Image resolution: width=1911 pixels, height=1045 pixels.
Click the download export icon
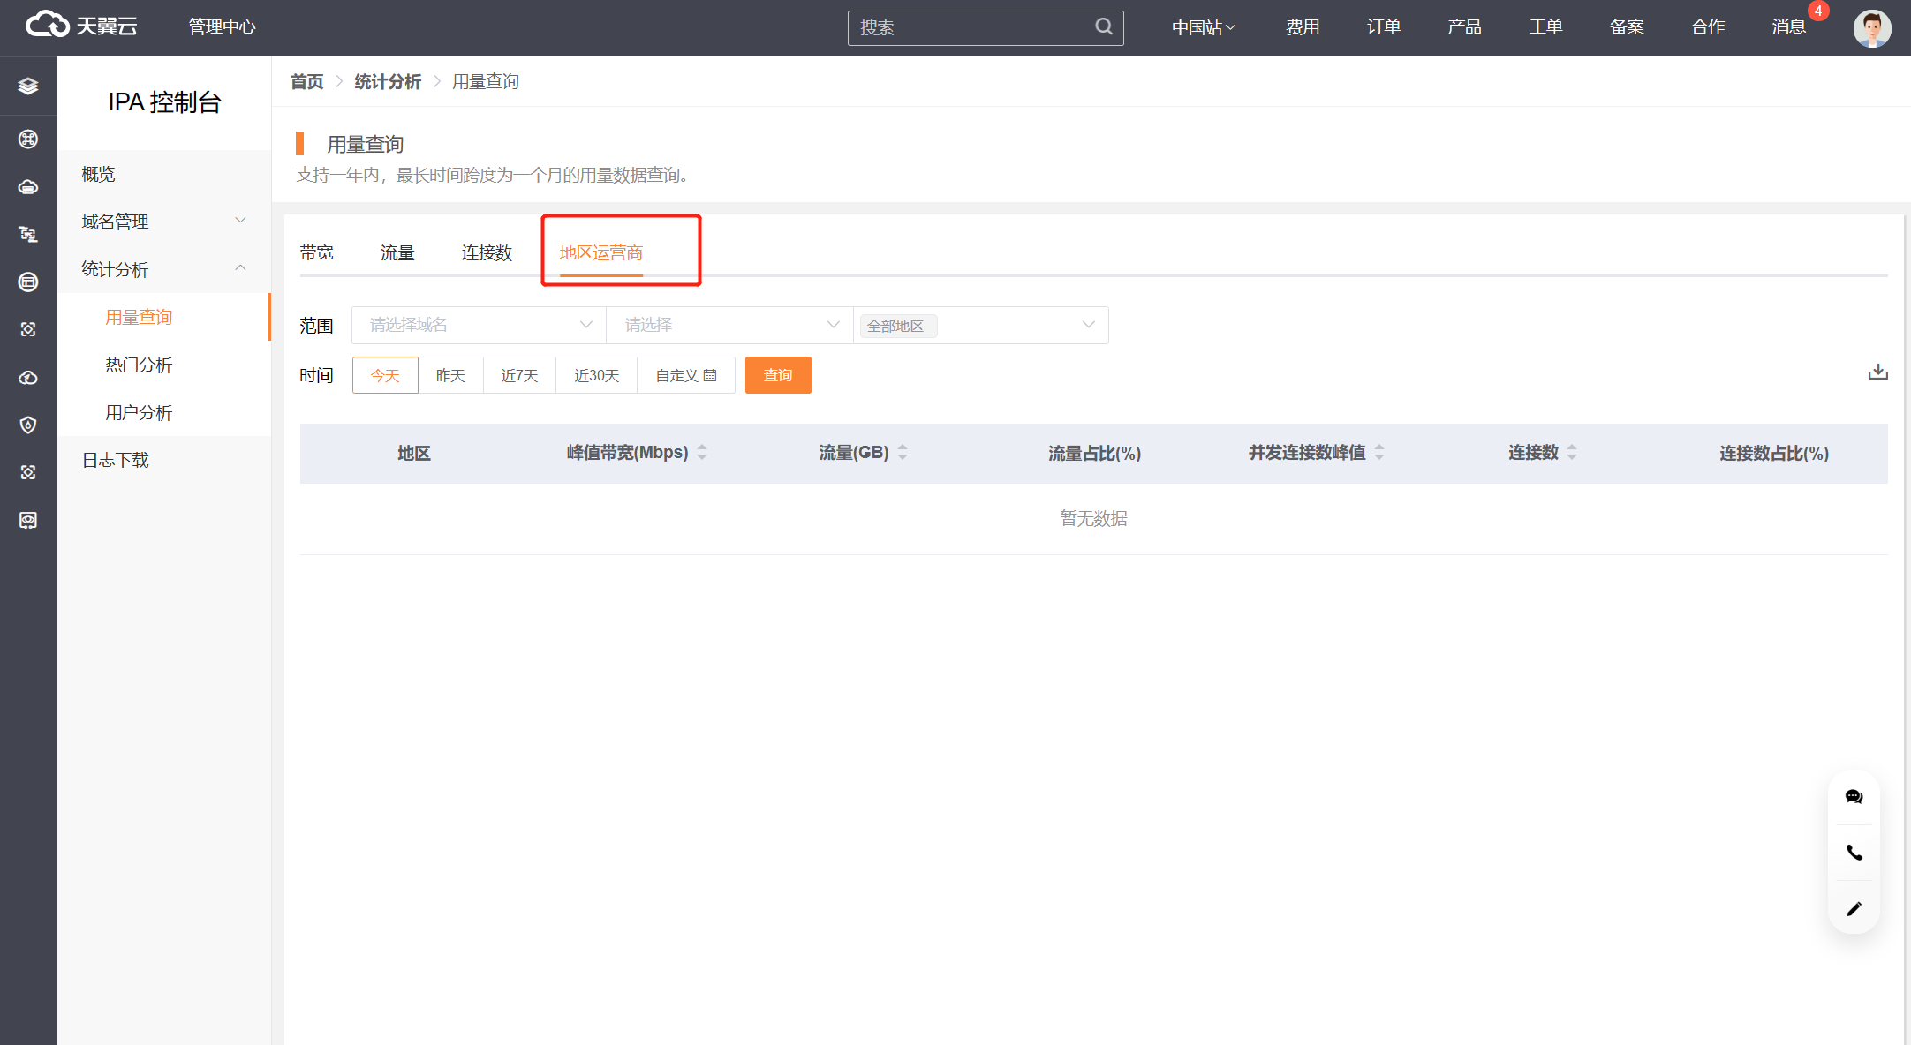point(1877,372)
